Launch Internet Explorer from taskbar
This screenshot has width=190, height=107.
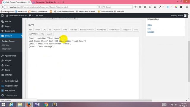(x=11, y=104)
